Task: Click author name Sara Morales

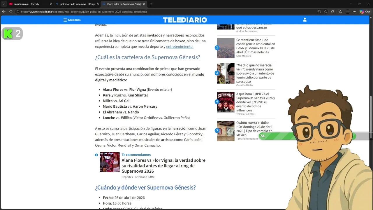Action: coord(244,56)
